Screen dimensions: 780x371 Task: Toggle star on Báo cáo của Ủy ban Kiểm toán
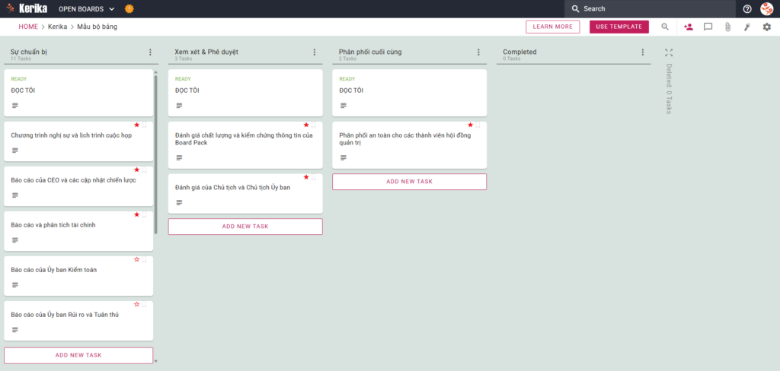(137, 259)
